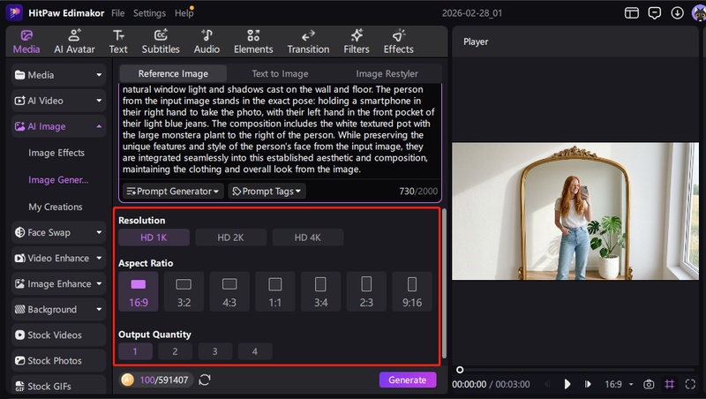Toggle the grid overlay icon in player
This screenshot has height=399, width=706.
point(670,384)
